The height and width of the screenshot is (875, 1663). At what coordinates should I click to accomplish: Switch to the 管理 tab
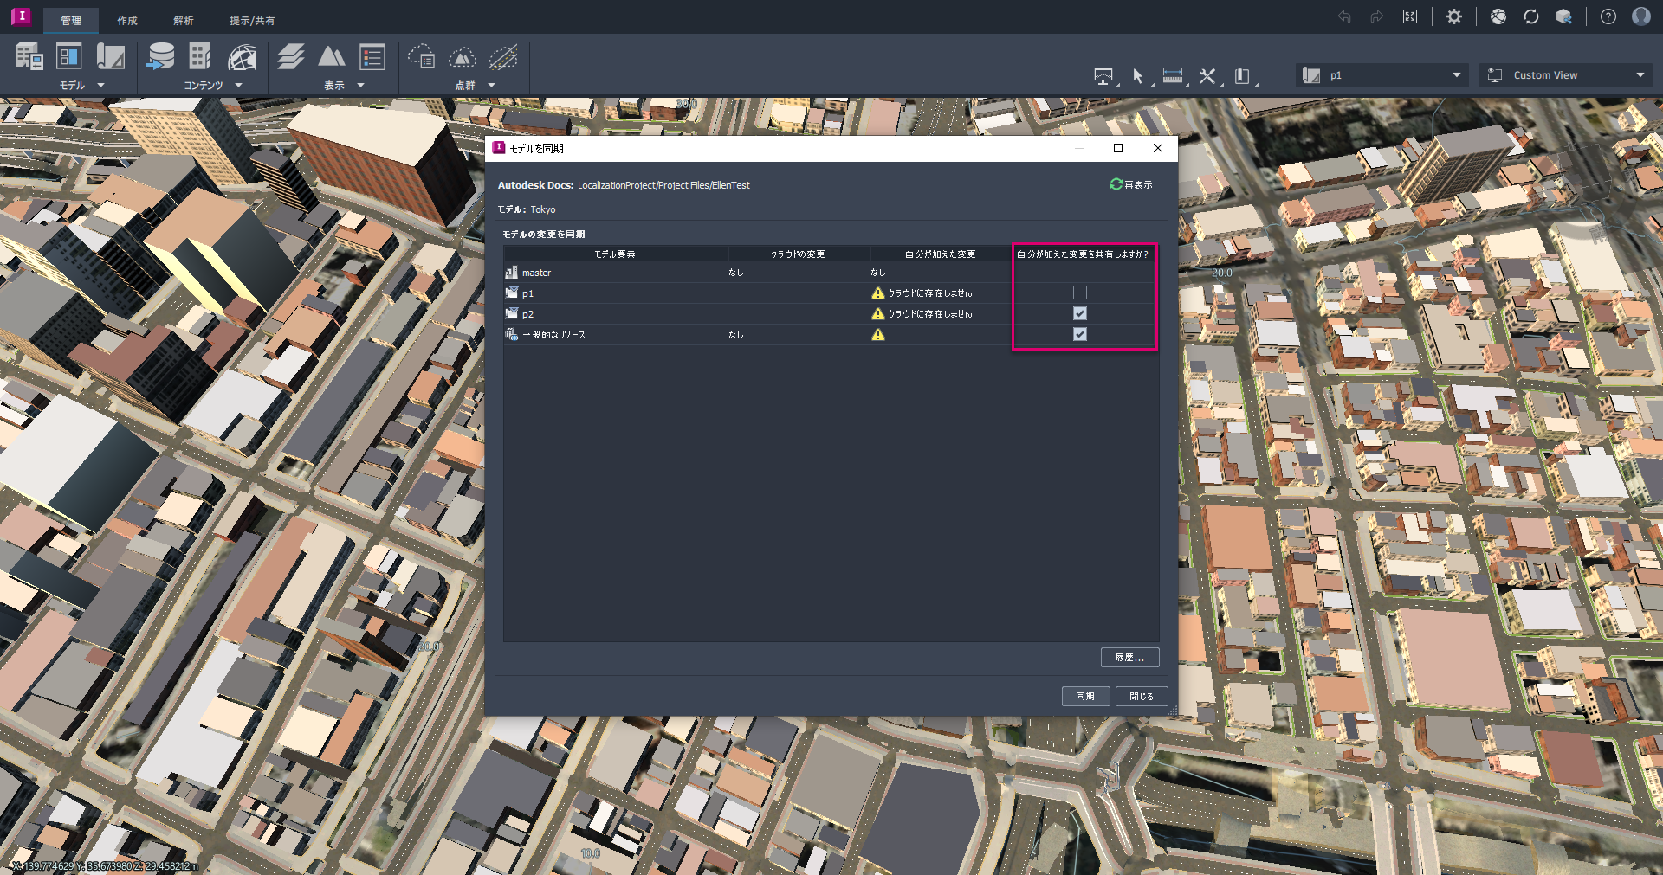point(71,20)
